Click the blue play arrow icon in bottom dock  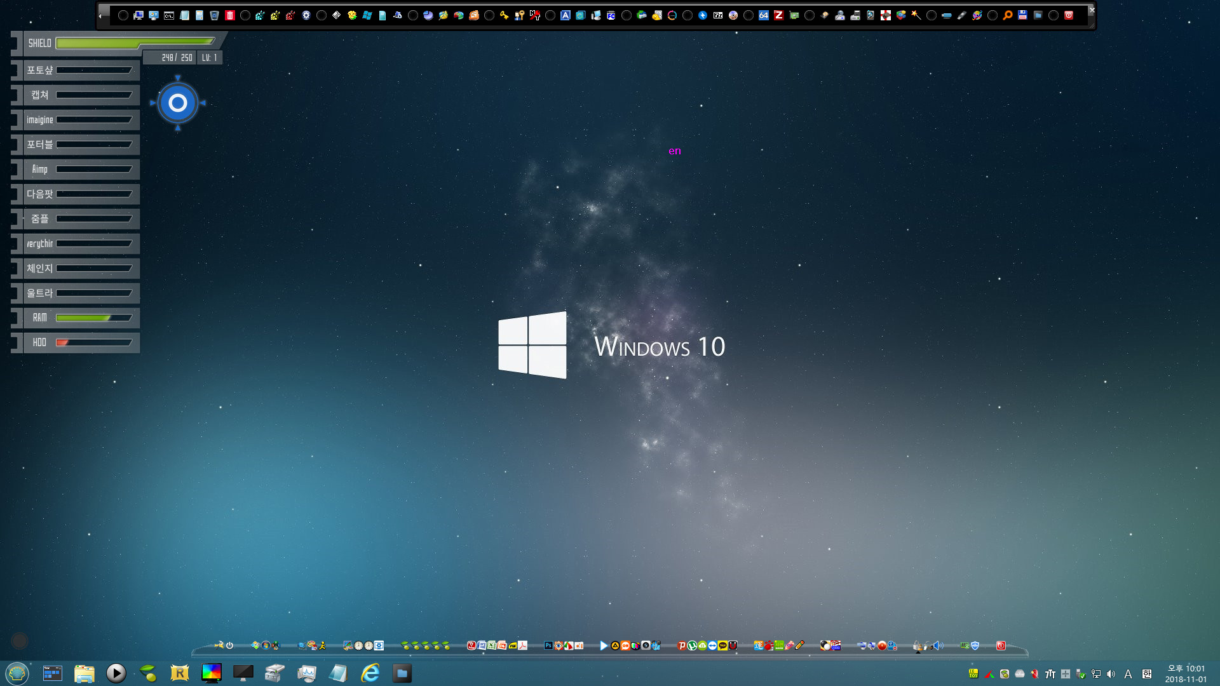[604, 645]
